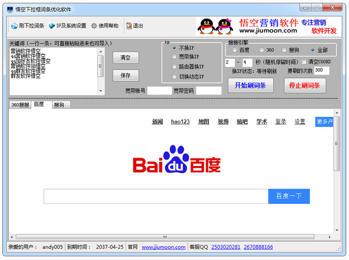Click the customer QQ link 2503020281
This screenshot has height=260, width=349.
[x=226, y=247]
